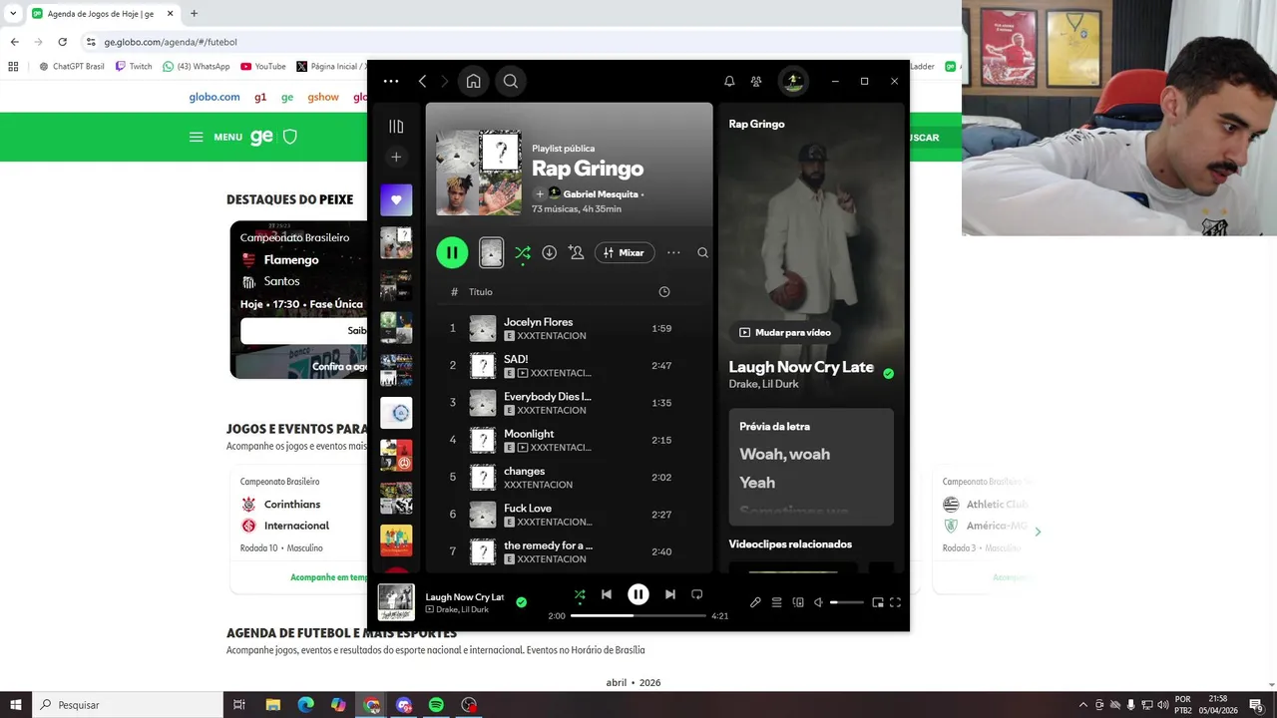Open now playing album cover in player bar

coord(396,602)
